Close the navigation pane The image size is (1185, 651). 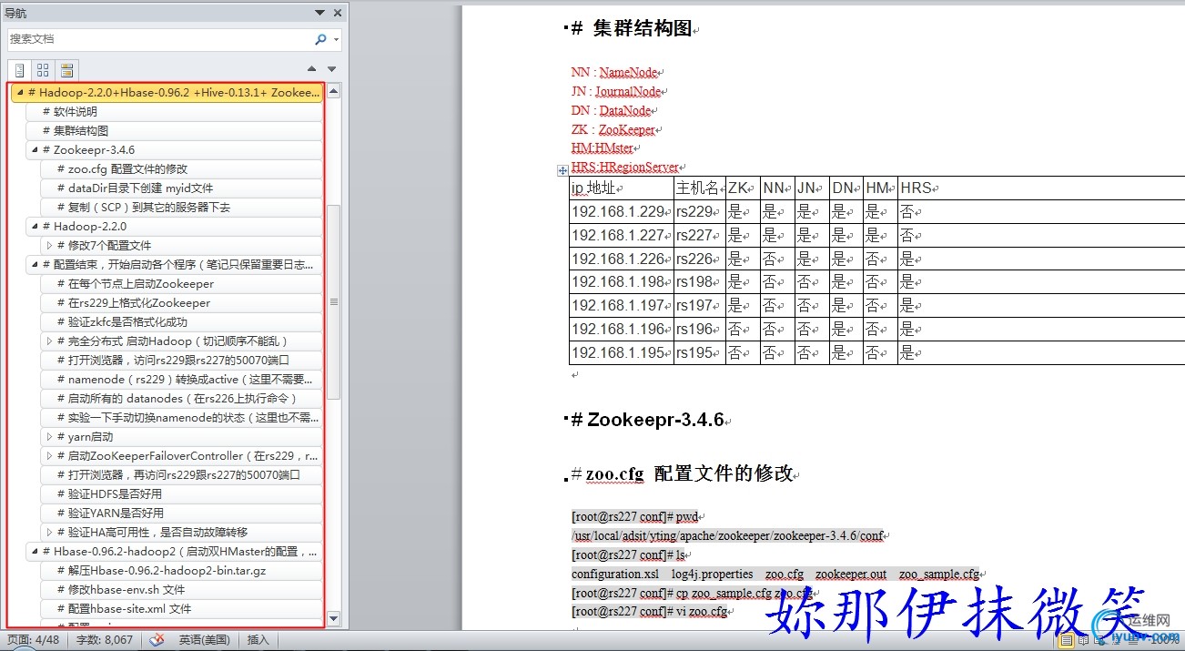point(338,13)
